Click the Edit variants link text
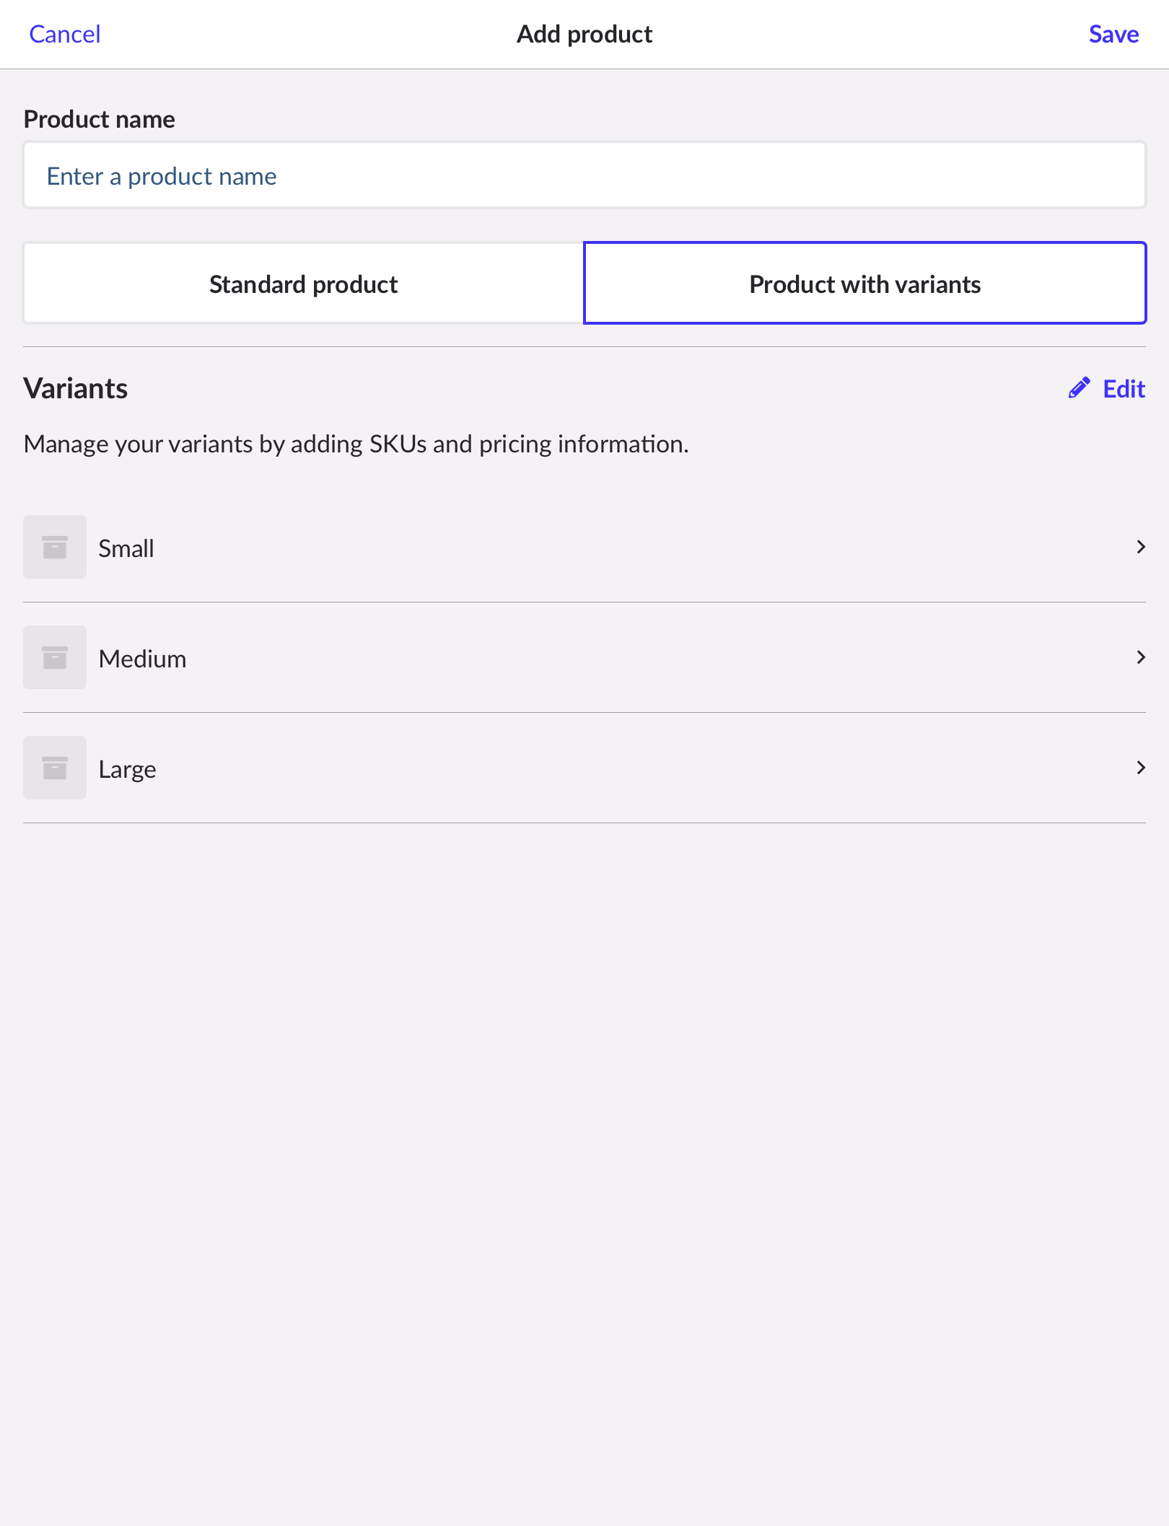Viewport: 1169px width, 1526px height. [1124, 389]
